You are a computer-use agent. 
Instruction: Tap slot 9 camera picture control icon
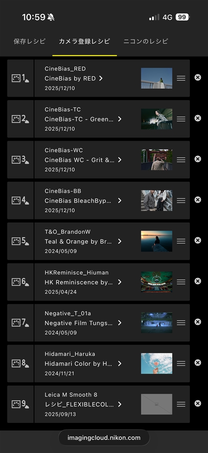[20, 404]
